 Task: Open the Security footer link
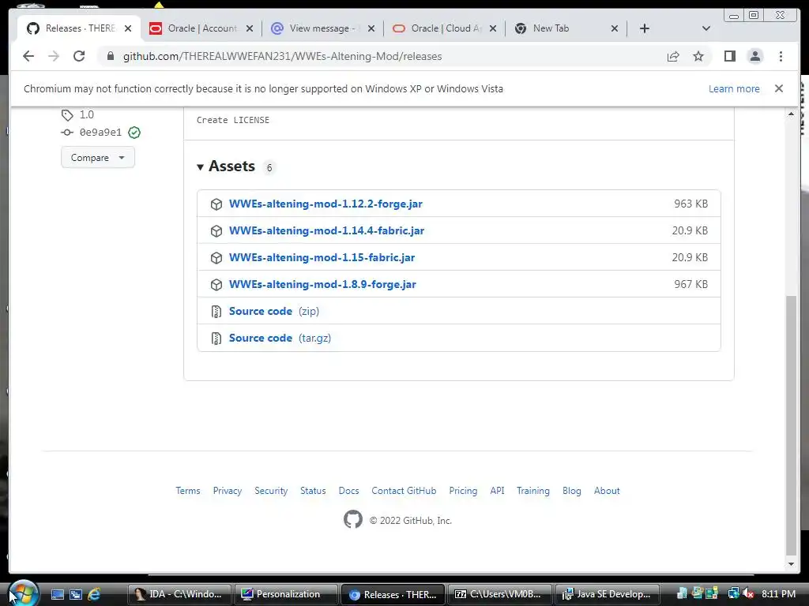[x=271, y=491]
